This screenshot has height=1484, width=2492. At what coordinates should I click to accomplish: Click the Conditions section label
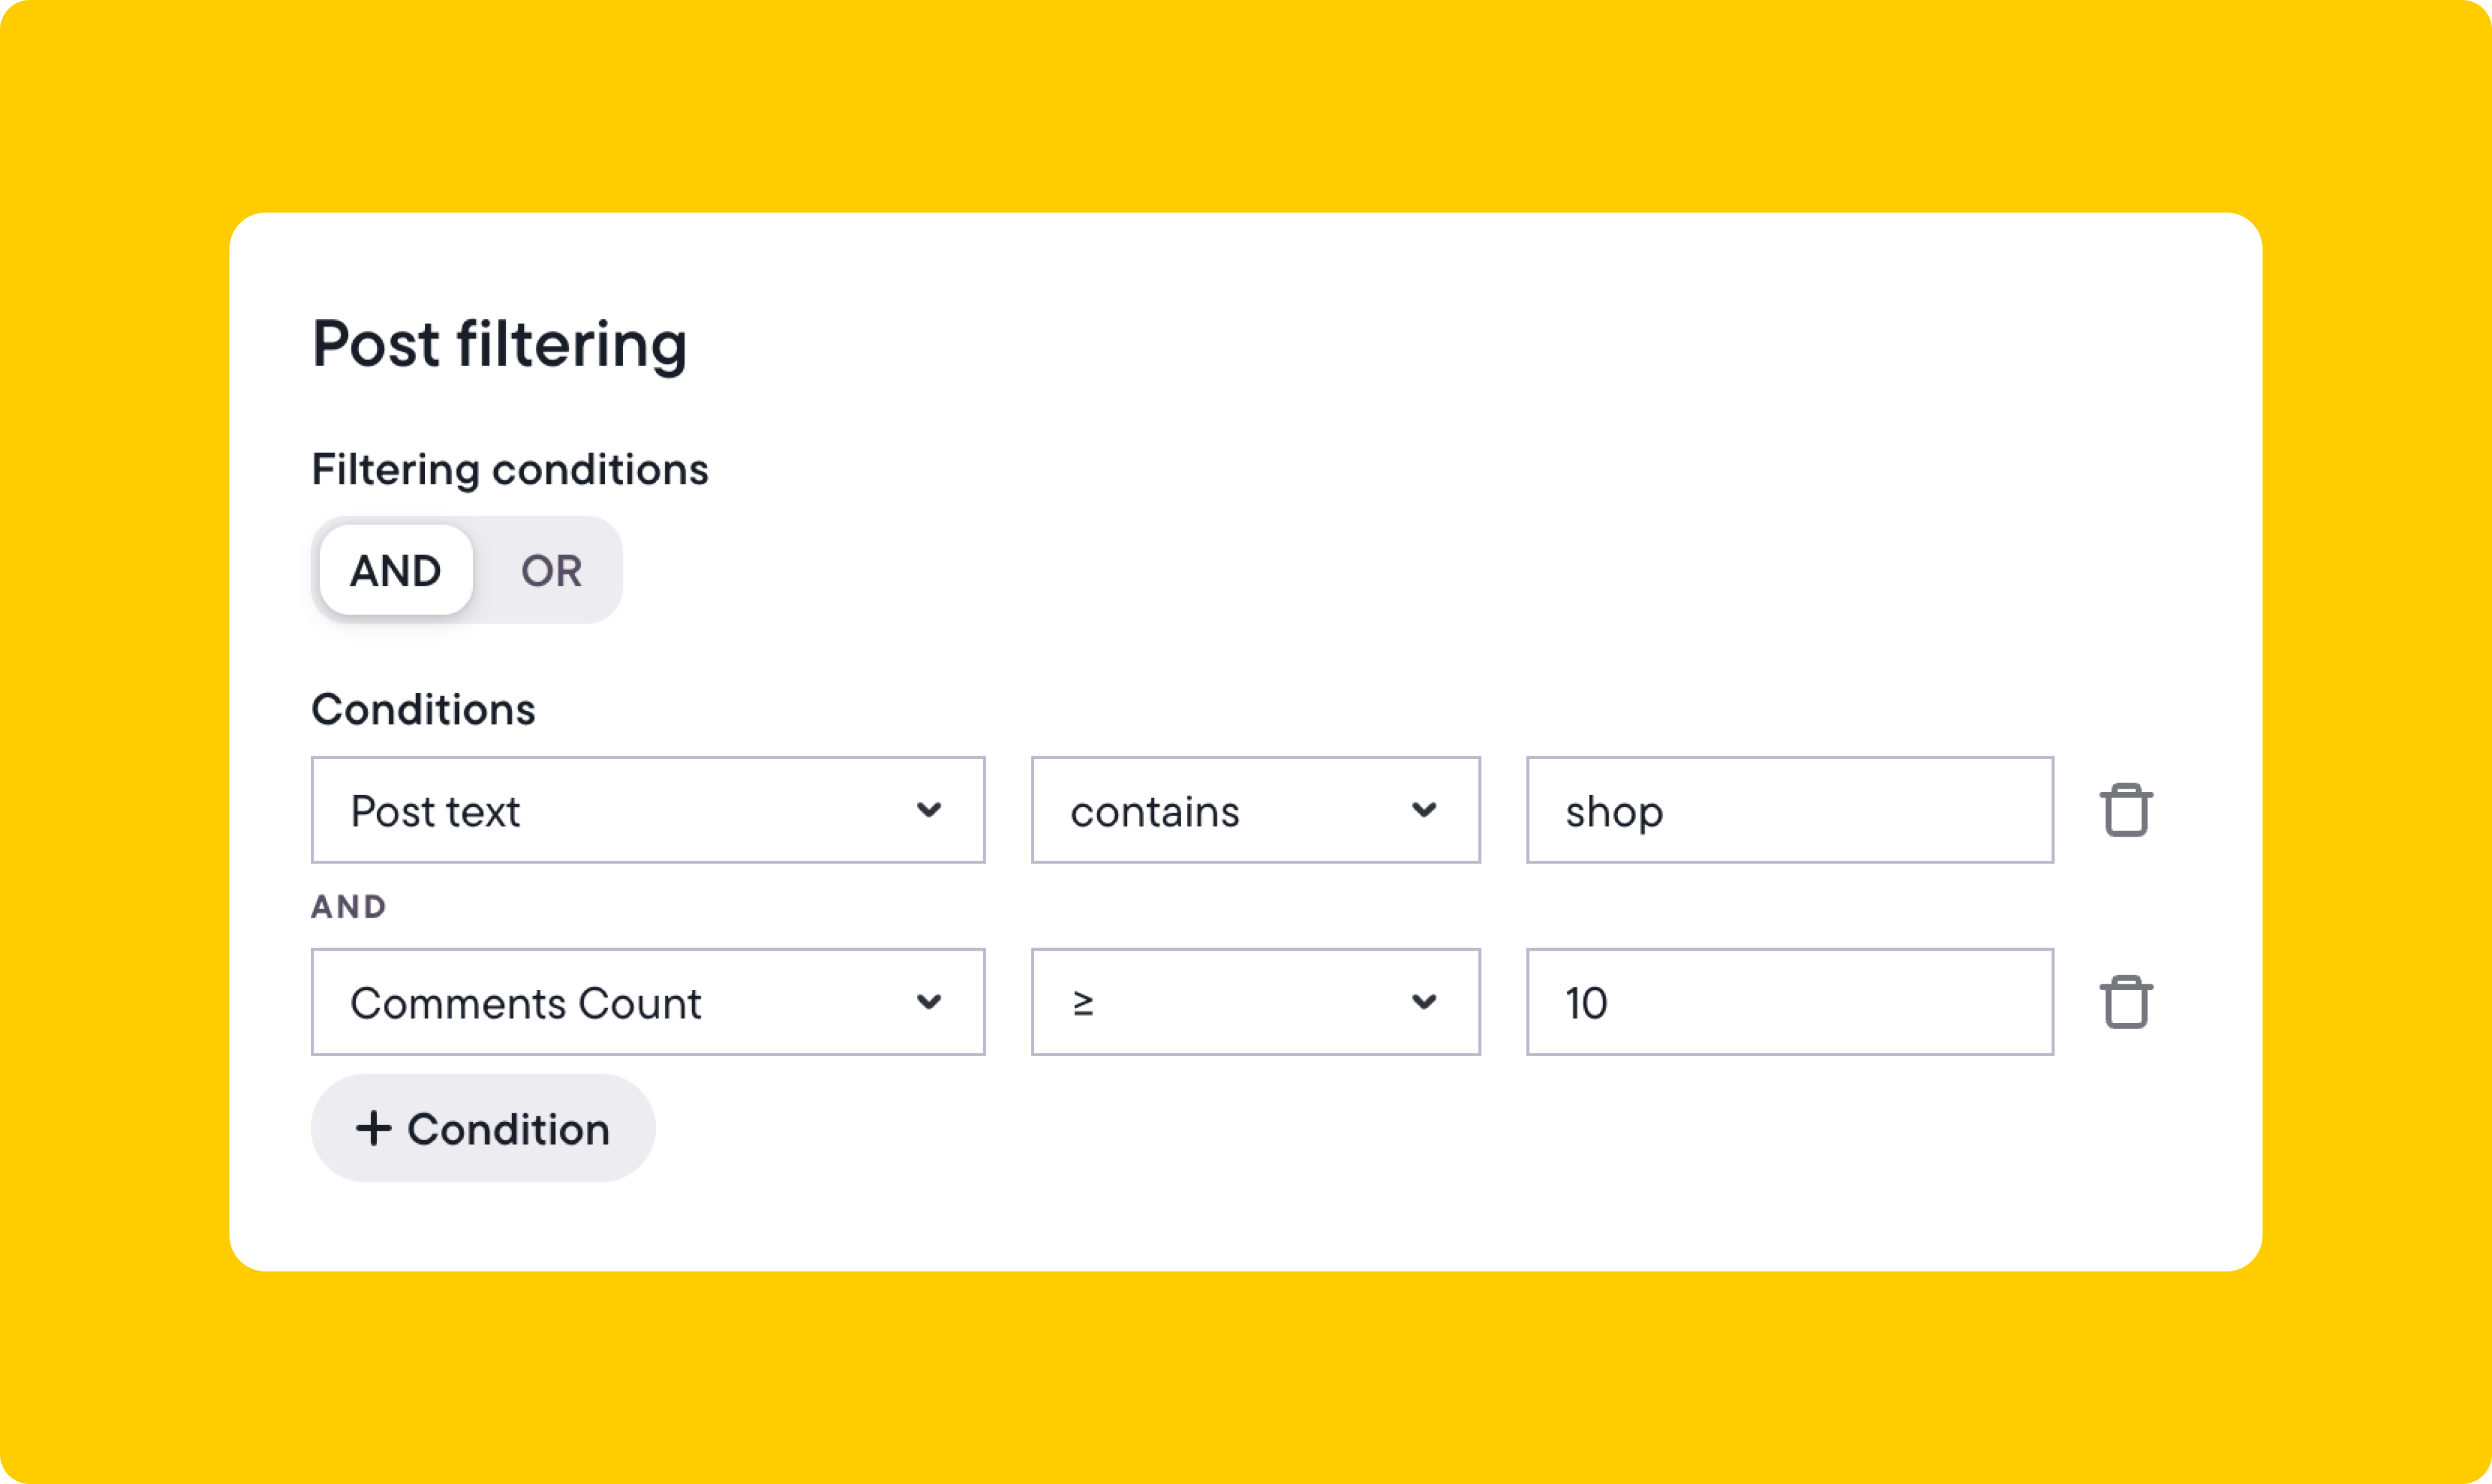pos(423,709)
